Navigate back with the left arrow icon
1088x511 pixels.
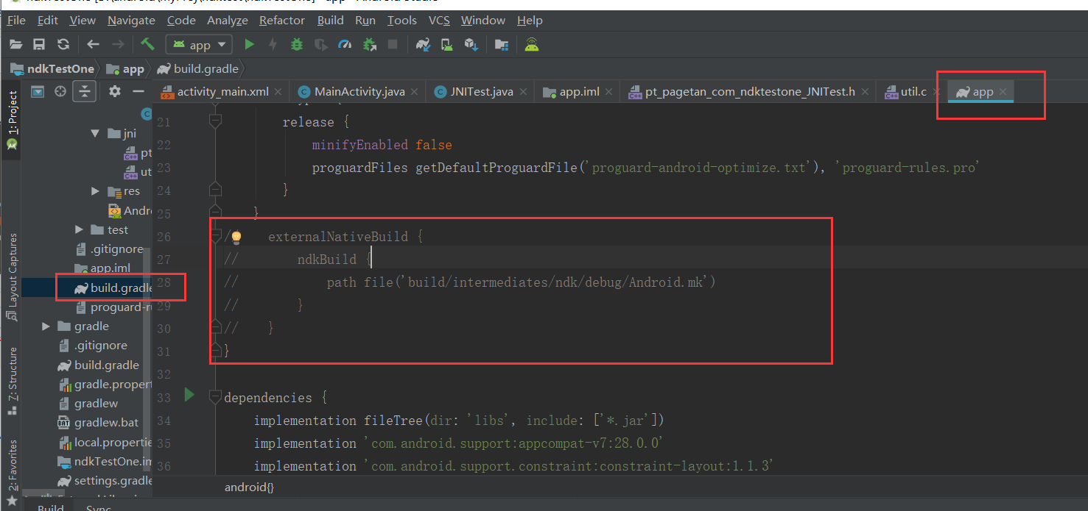point(93,45)
